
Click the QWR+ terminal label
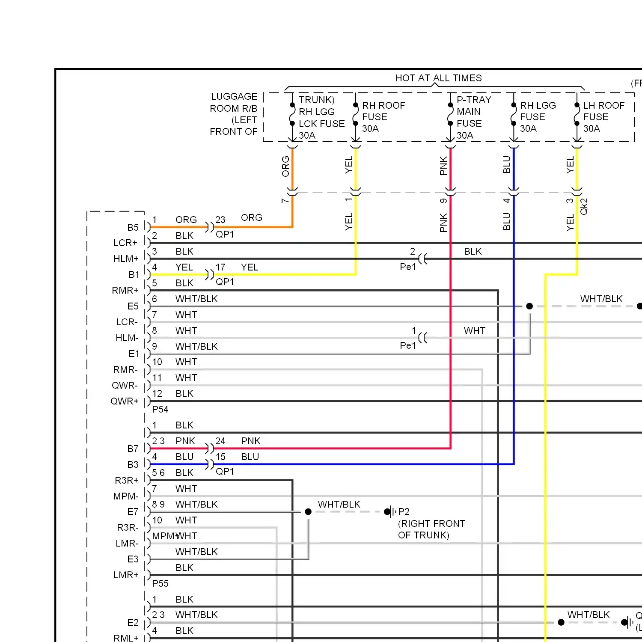(125, 401)
